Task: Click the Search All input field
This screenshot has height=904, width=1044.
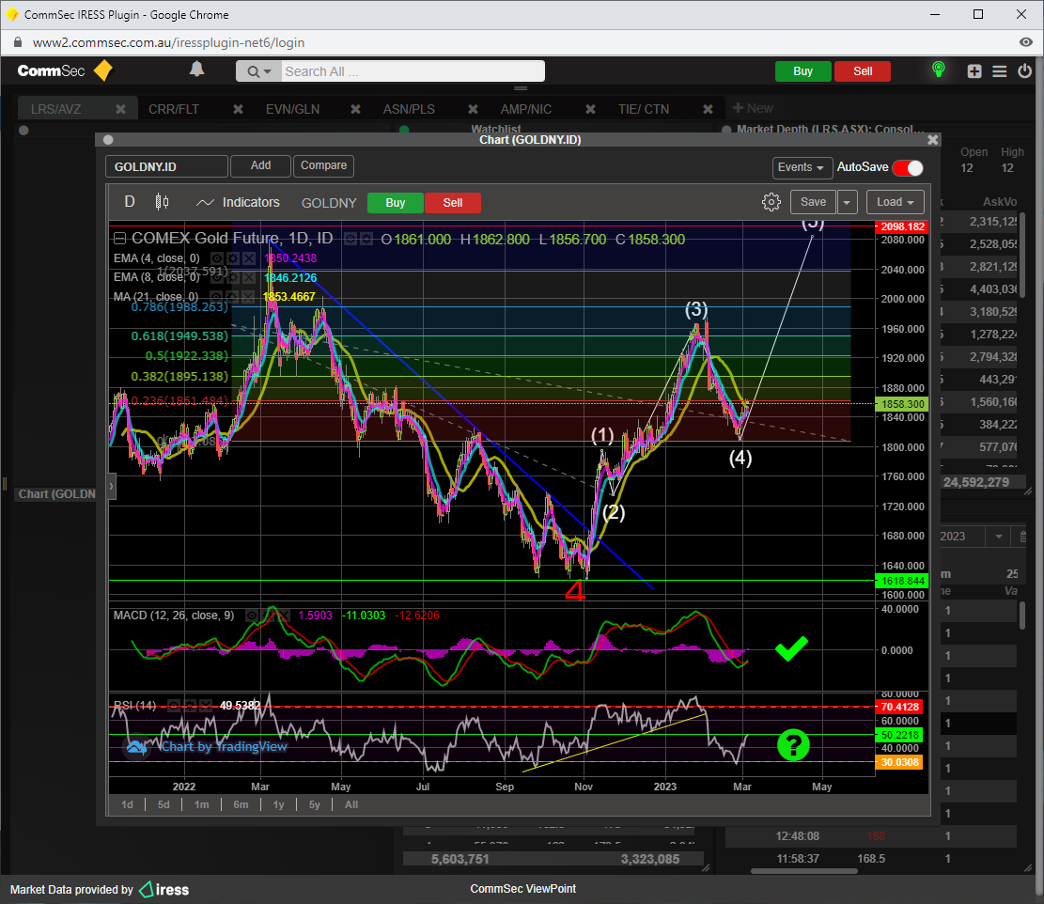Action: (413, 71)
